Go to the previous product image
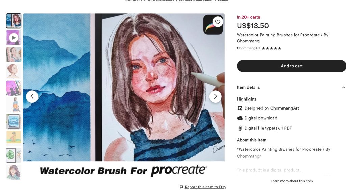This screenshot has width=346, height=196. pos(32,96)
